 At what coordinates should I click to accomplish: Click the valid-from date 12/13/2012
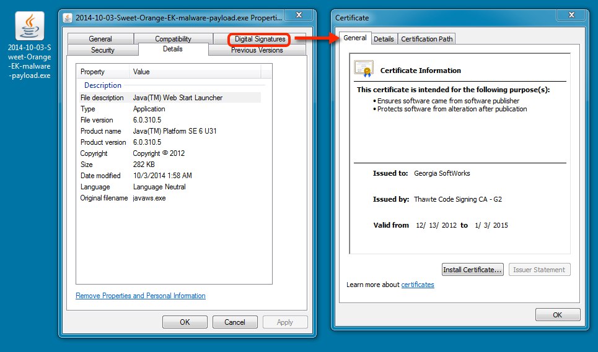(x=436, y=225)
